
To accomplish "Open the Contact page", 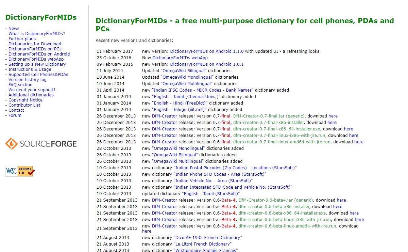I will point(16,110).
